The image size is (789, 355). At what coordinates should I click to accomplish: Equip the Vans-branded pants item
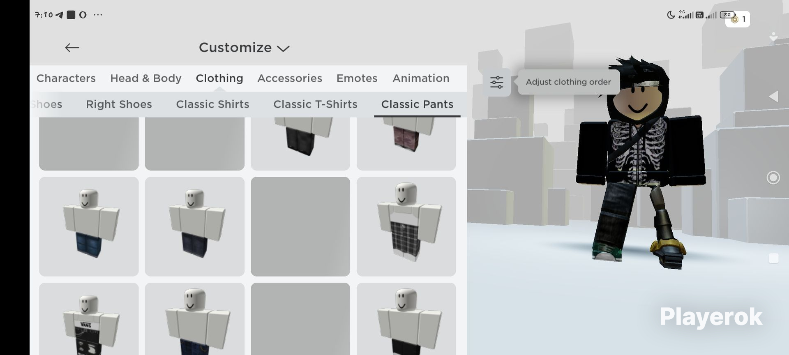(x=89, y=319)
